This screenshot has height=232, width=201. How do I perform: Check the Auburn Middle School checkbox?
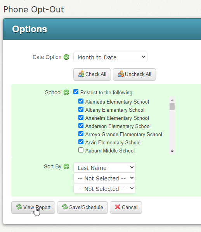81,150
